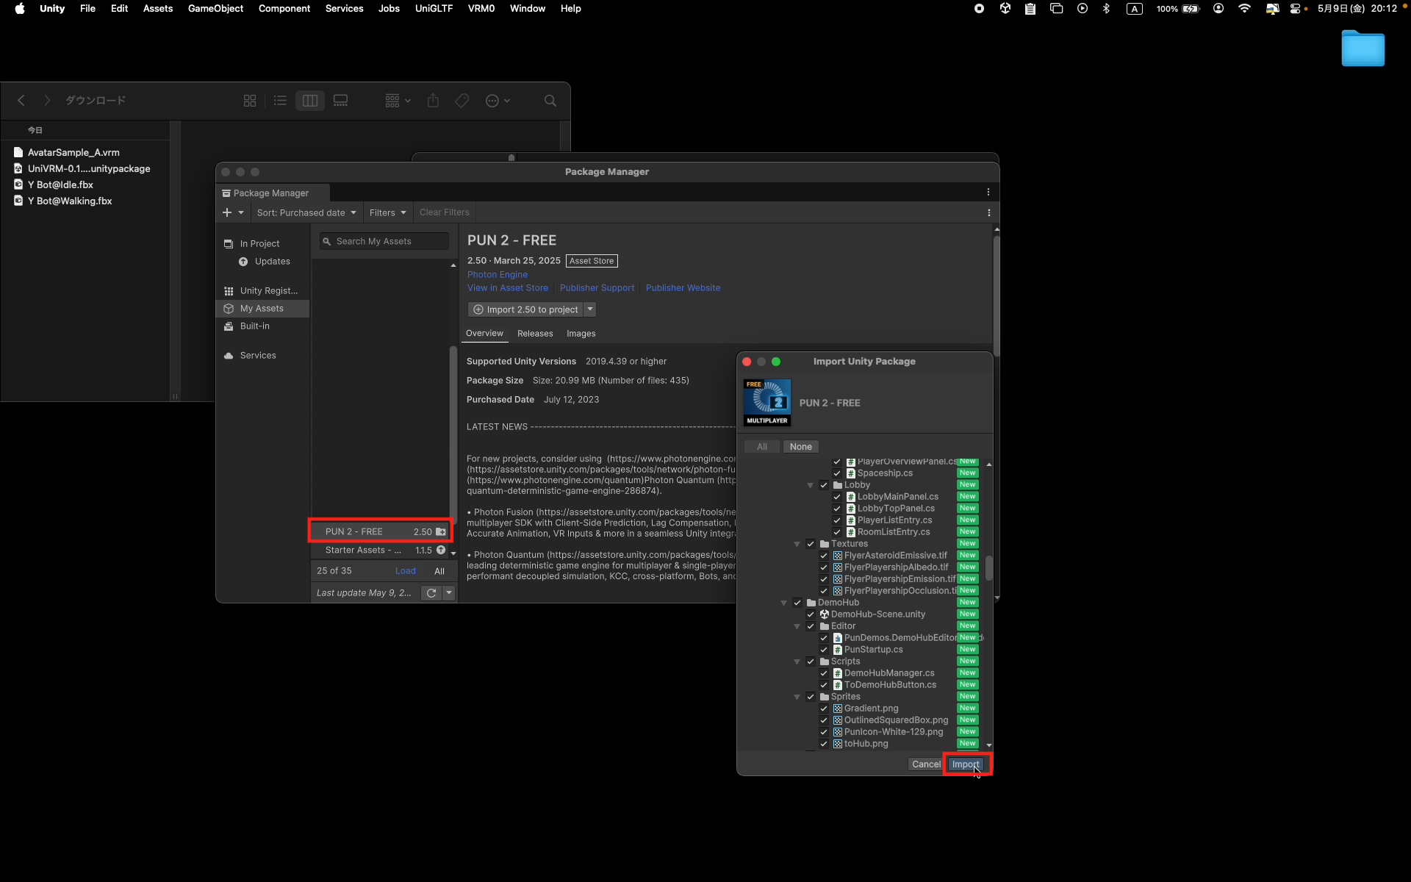Click the Services cloud icon

(229, 356)
